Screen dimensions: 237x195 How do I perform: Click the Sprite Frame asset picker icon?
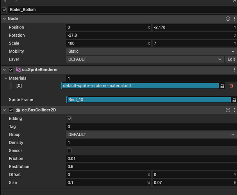tap(234, 100)
